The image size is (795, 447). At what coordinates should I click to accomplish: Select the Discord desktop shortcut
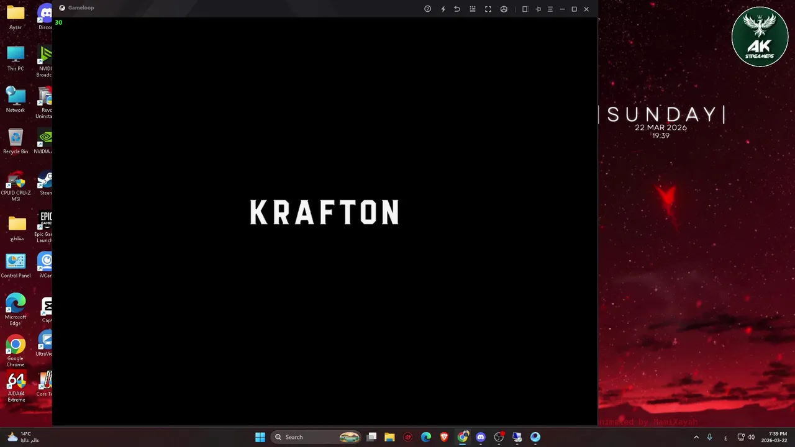coord(45,17)
